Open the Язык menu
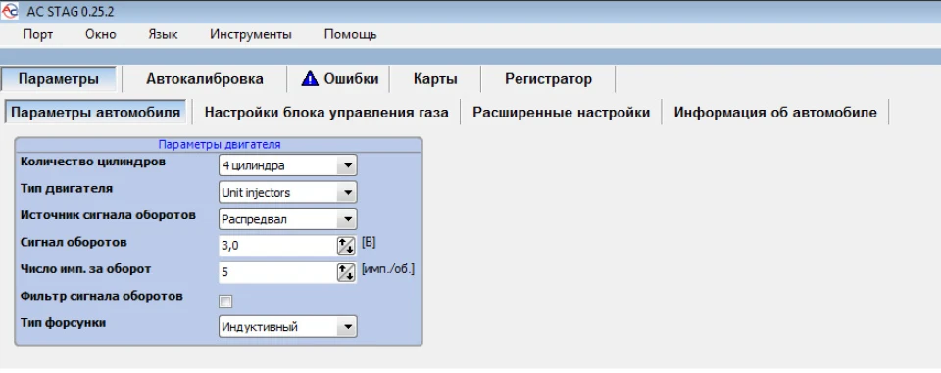 (163, 35)
